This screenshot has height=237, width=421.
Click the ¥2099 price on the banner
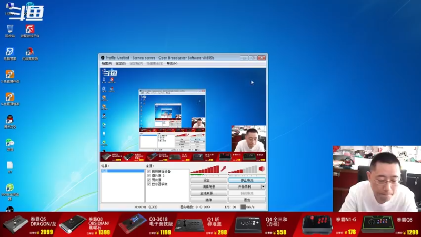pos(44,232)
